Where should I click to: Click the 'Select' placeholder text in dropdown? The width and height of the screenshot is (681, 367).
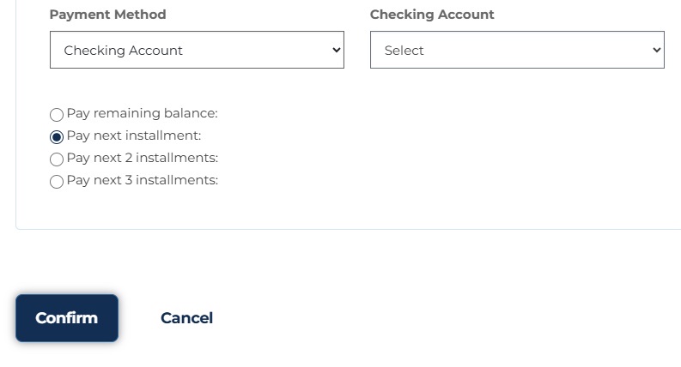(x=404, y=51)
